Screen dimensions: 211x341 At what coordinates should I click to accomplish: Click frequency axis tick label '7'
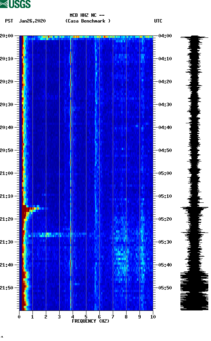tap(113, 317)
